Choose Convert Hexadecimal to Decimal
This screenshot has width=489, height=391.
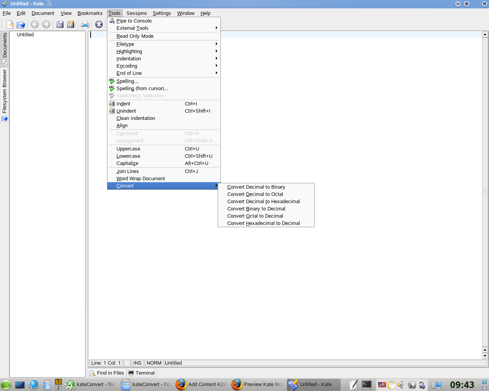(x=266, y=223)
